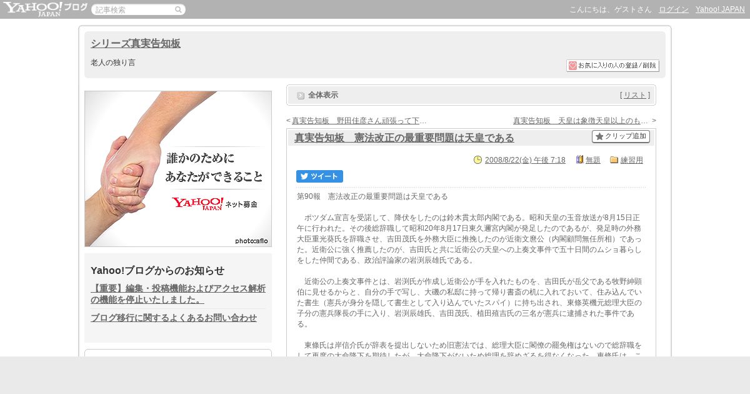Click the search magnifier icon
Screen dimensions: 750x394
[x=178, y=9]
